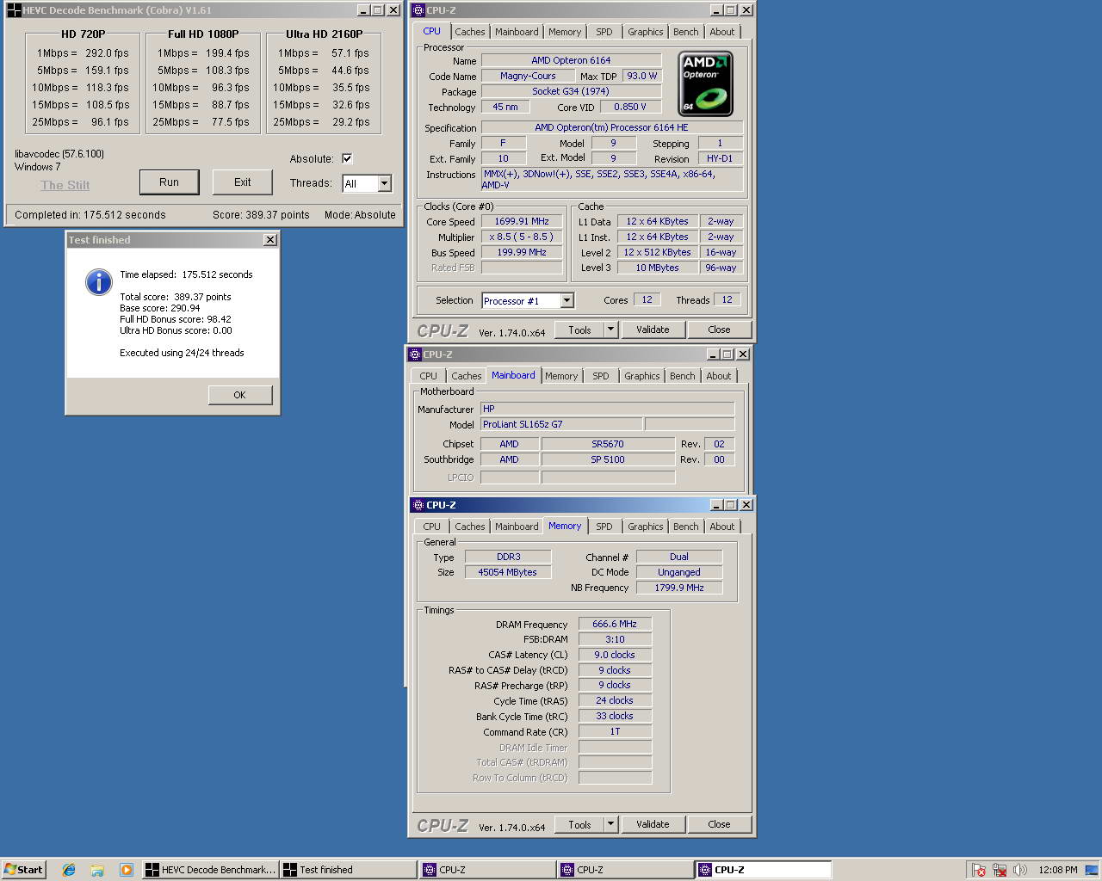Launch Windows Media Player from taskbar

tap(126, 870)
